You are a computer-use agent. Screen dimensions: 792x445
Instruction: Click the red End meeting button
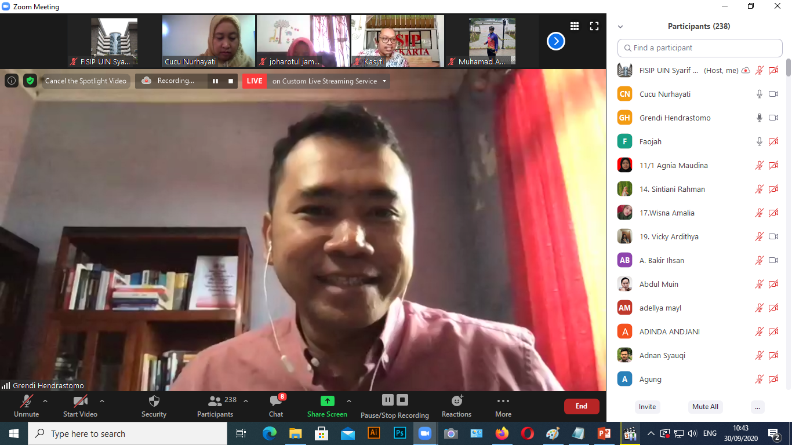click(581, 406)
